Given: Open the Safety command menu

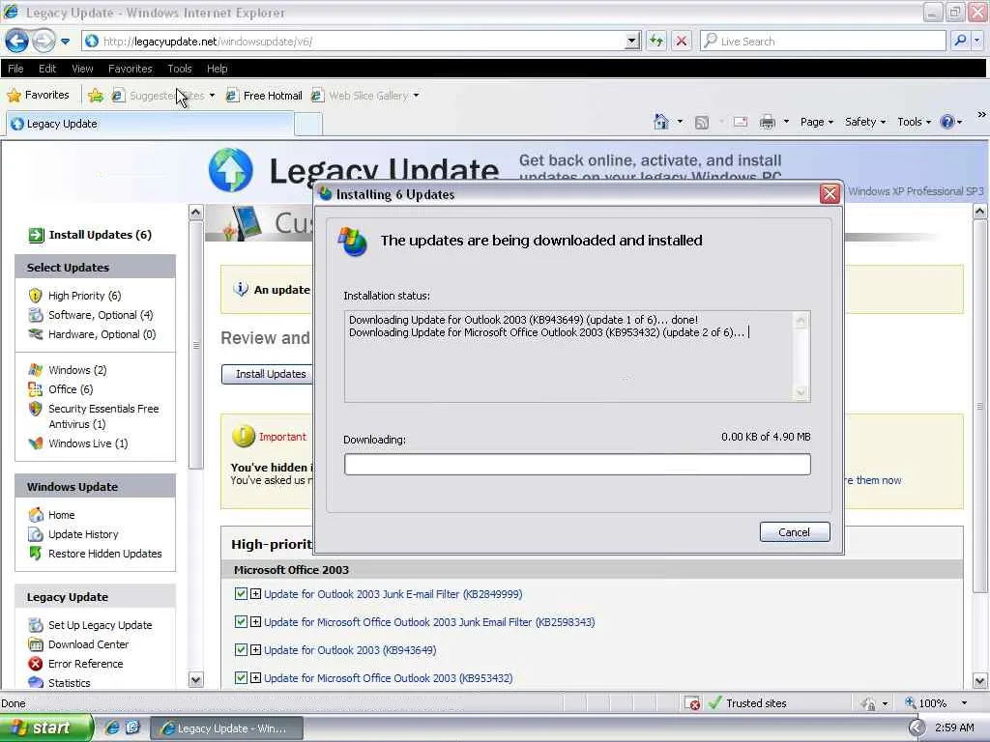Looking at the screenshot, I should point(865,122).
